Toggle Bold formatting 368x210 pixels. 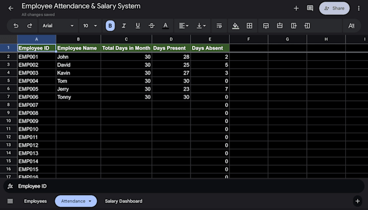(110, 26)
